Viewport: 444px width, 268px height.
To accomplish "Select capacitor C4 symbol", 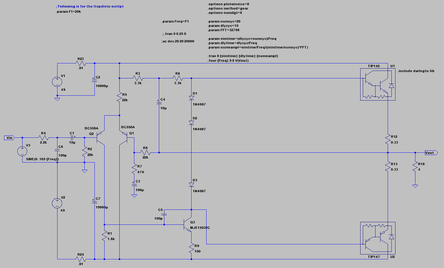I will 159,103.
